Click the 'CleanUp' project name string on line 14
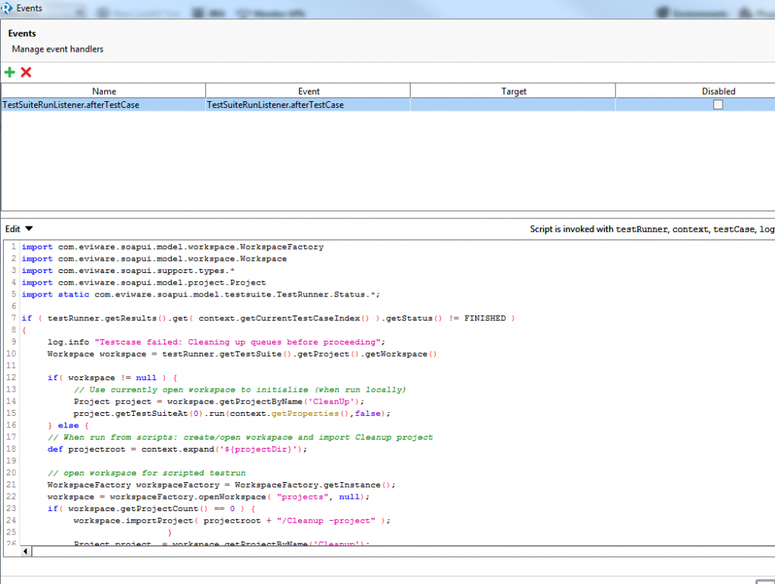775x584 pixels. click(x=331, y=401)
